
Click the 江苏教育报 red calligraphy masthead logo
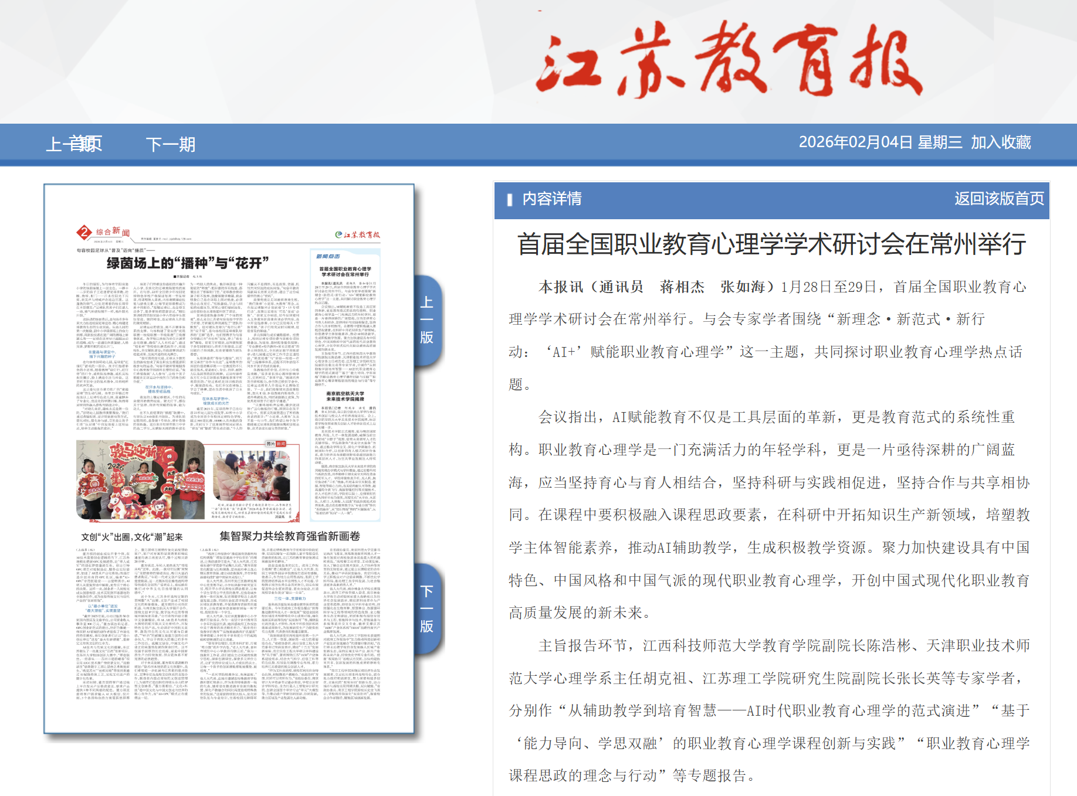click(x=728, y=60)
